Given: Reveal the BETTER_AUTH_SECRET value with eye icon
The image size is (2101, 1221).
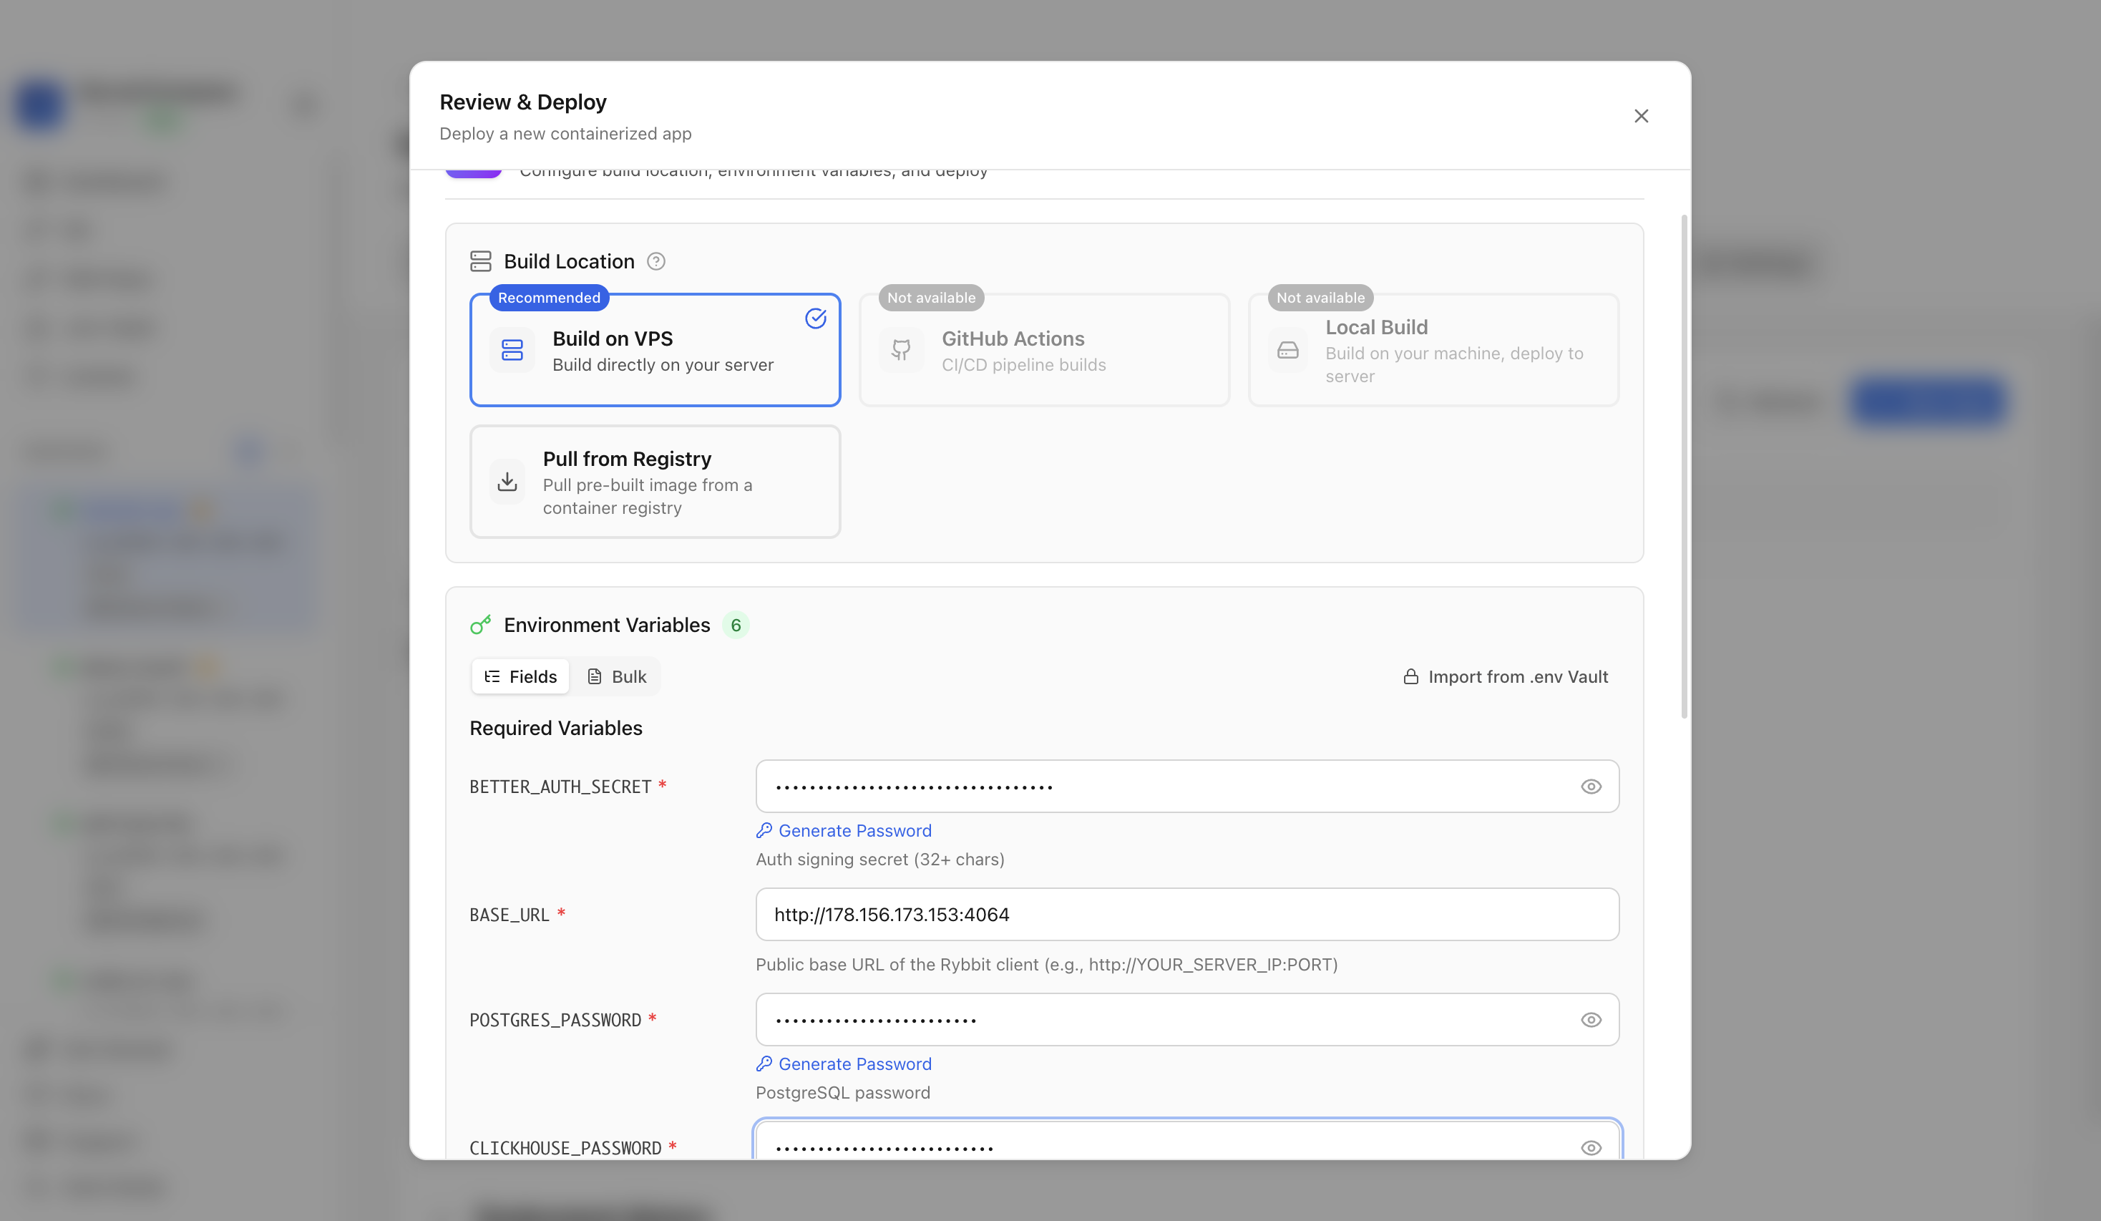Looking at the screenshot, I should [x=1591, y=787].
